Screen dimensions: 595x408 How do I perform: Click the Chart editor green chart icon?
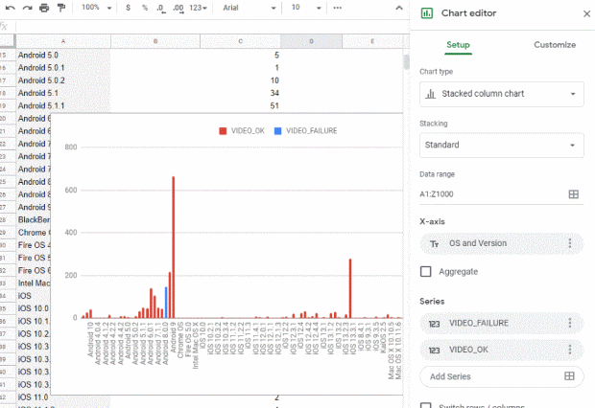[x=427, y=13]
